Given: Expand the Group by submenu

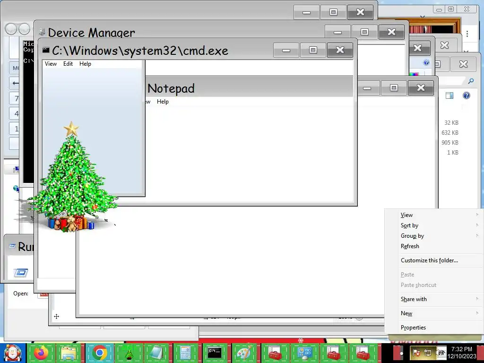Looking at the screenshot, I should (434, 236).
